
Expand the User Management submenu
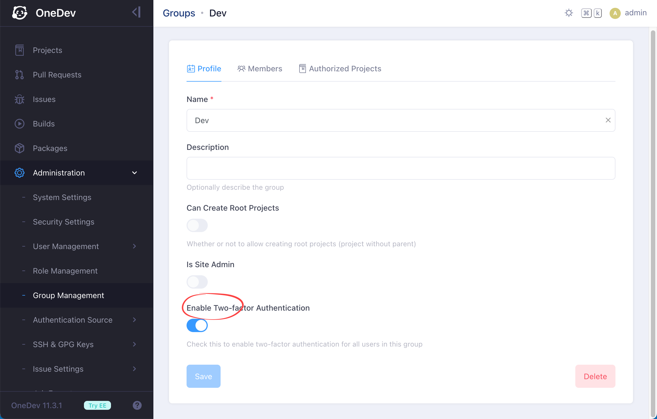[134, 246]
